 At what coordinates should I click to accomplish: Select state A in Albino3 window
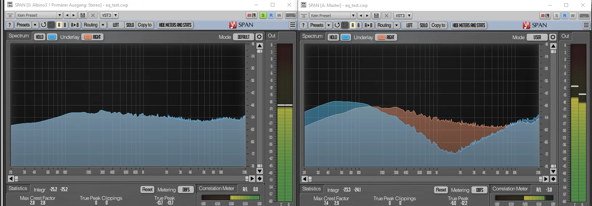[x=59, y=25]
